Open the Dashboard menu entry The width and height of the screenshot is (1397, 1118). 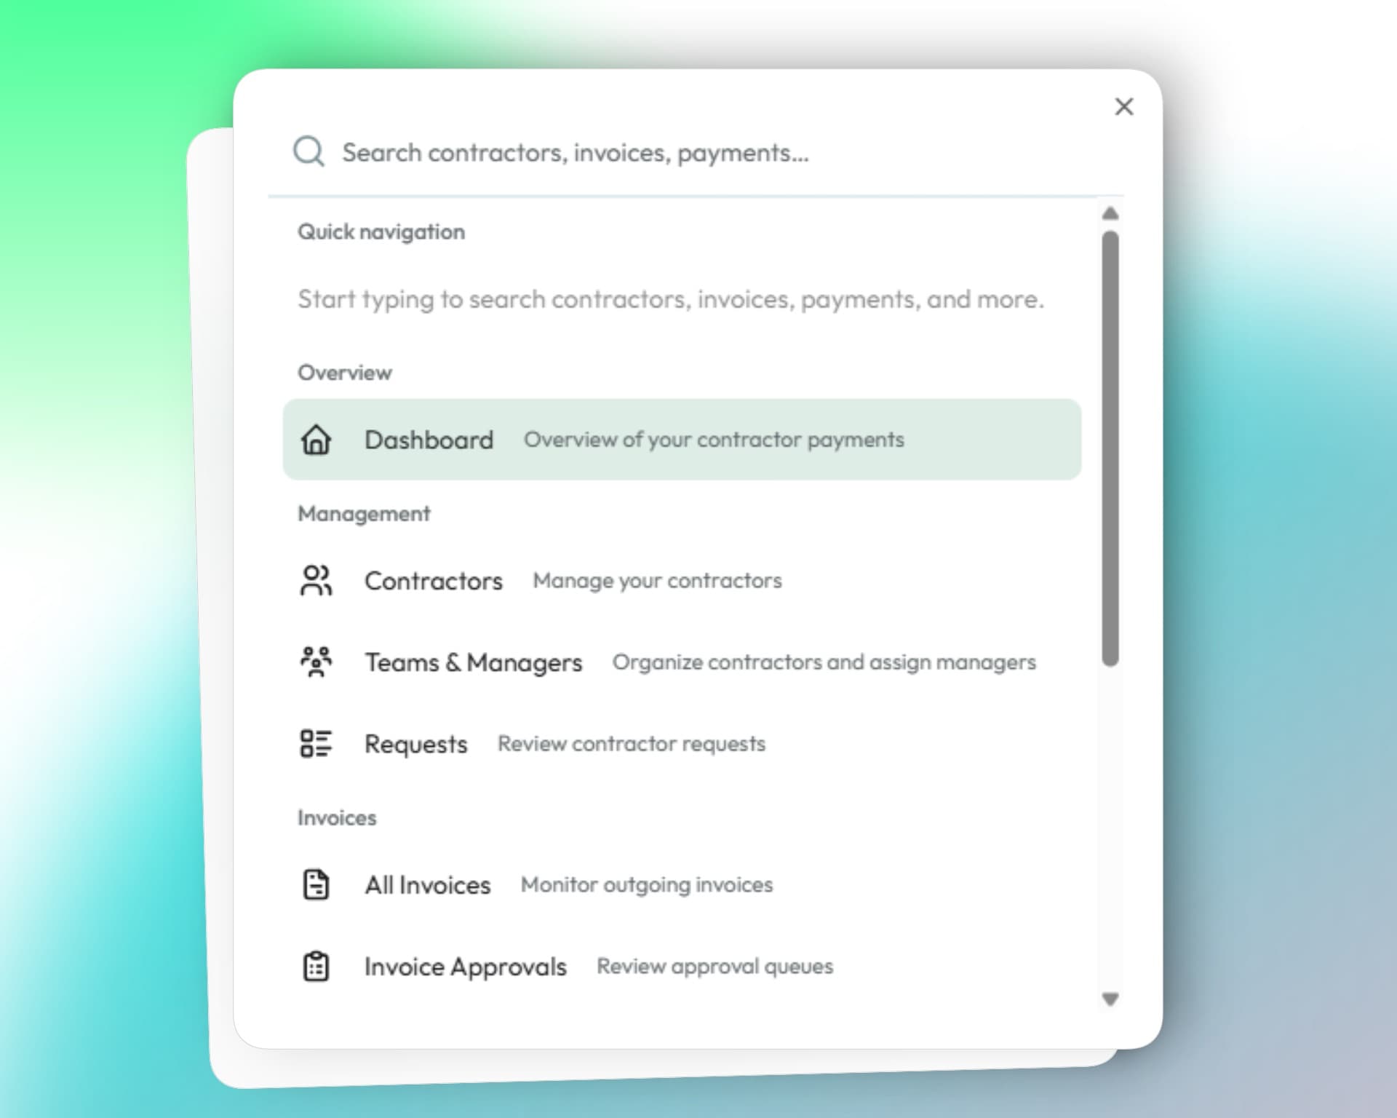point(429,440)
